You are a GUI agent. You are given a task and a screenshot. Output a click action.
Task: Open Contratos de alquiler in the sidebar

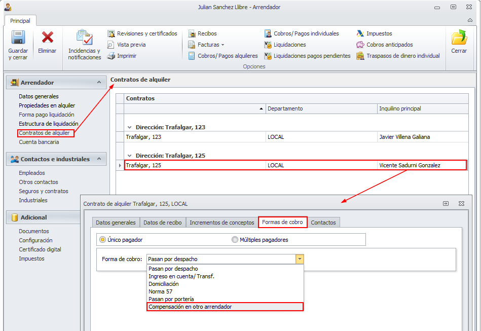tap(45, 133)
